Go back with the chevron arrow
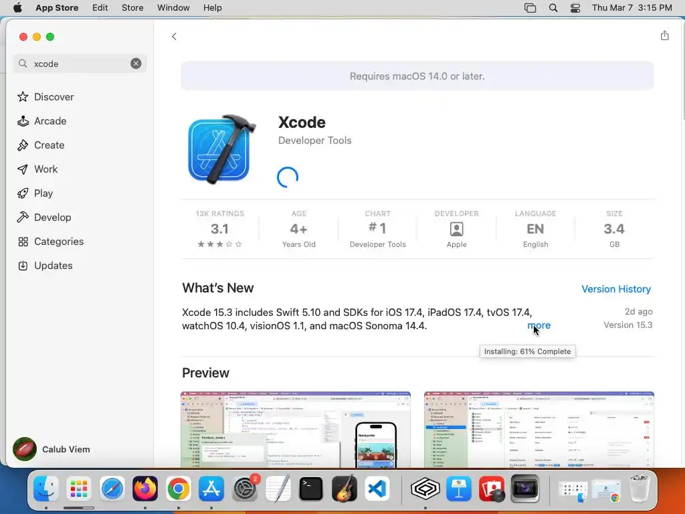 (174, 37)
